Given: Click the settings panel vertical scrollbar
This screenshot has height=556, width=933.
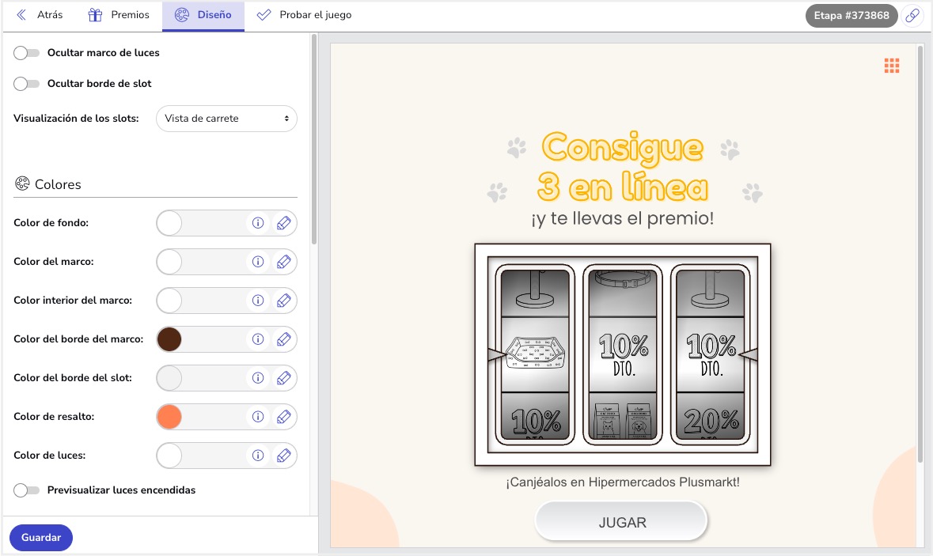Looking at the screenshot, I should (313, 139).
